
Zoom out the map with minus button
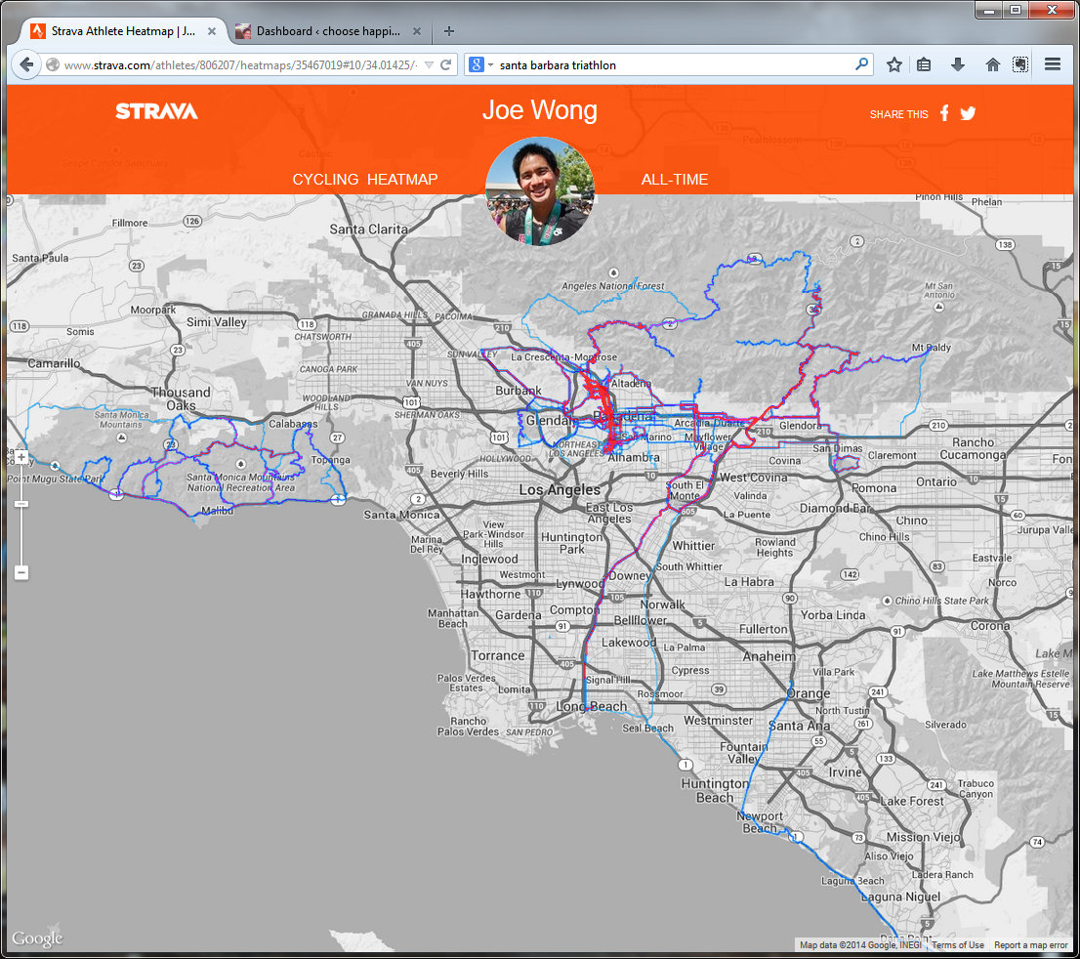click(21, 572)
